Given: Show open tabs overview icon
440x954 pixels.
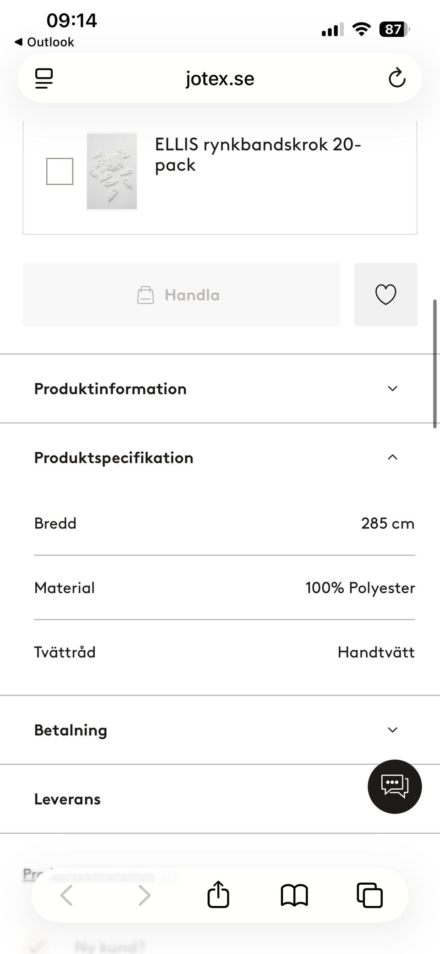Looking at the screenshot, I should pos(369,895).
